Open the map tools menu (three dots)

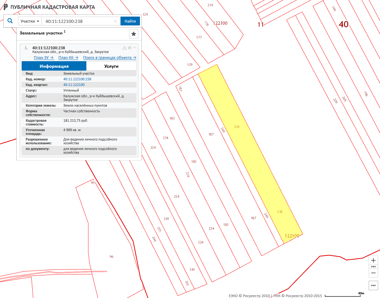(x=373, y=285)
